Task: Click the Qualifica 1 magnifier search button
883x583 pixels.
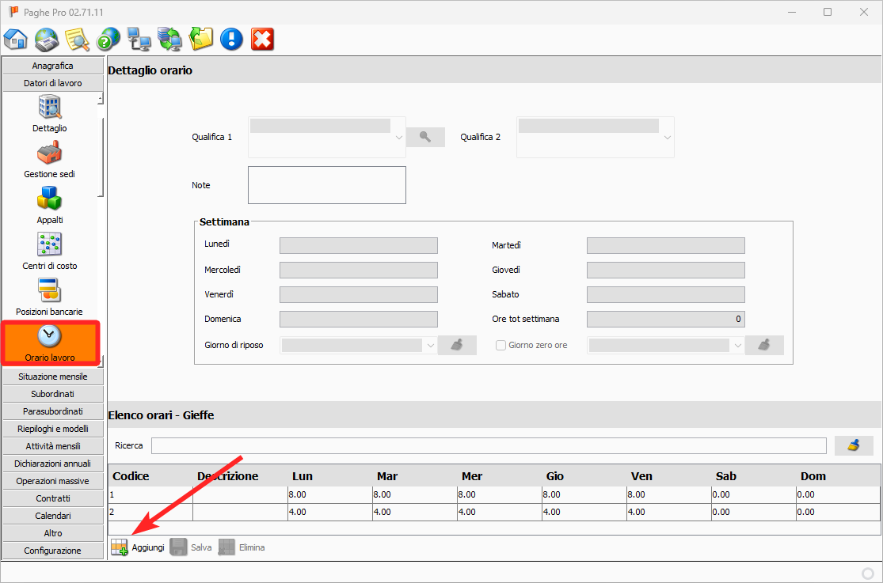Action: pyautogui.click(x=425, y=137)
